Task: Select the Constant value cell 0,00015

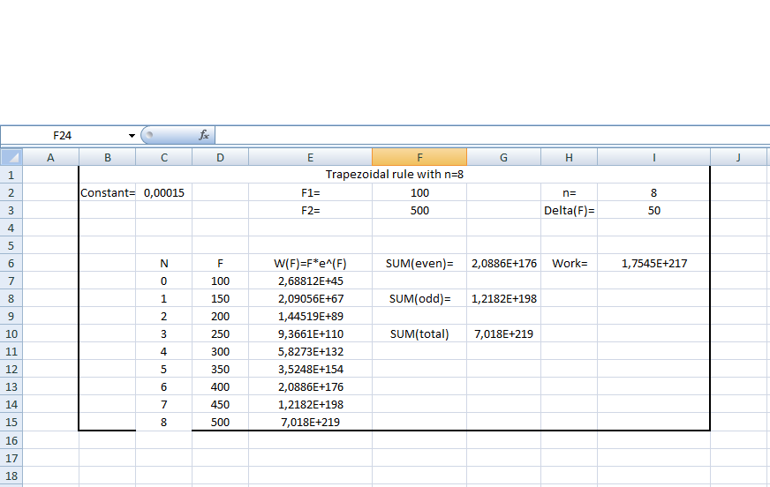Action: (163, 192)
